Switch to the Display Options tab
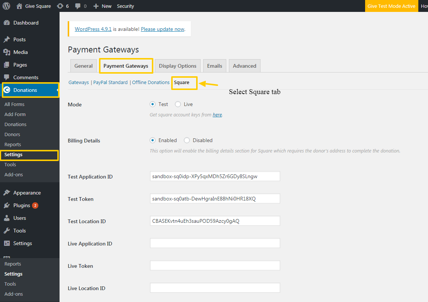This screenshot has height=302, width=428. point(178,66)
